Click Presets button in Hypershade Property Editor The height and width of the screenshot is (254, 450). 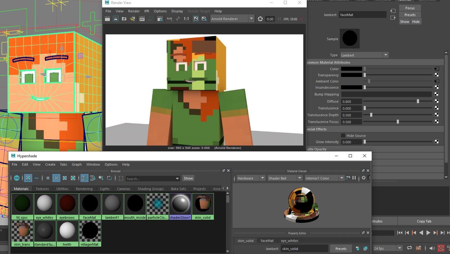[x=341, y=249]
